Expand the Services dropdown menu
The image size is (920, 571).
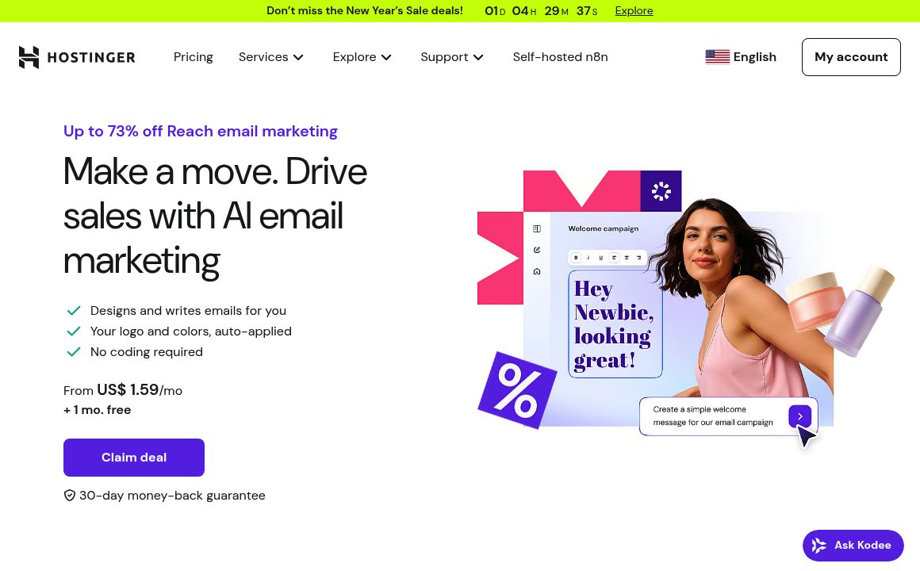coord(271,57)
